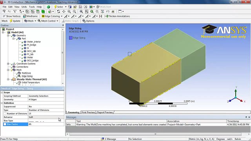Open the Solve dropdown arrow
Viewport: 251px width, 141px height.
pos(65,7)
